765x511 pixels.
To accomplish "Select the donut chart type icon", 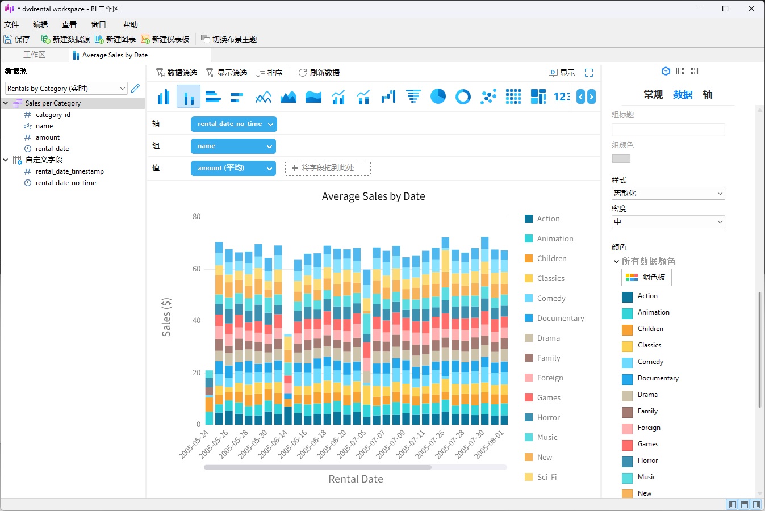I will click(463, 97).
